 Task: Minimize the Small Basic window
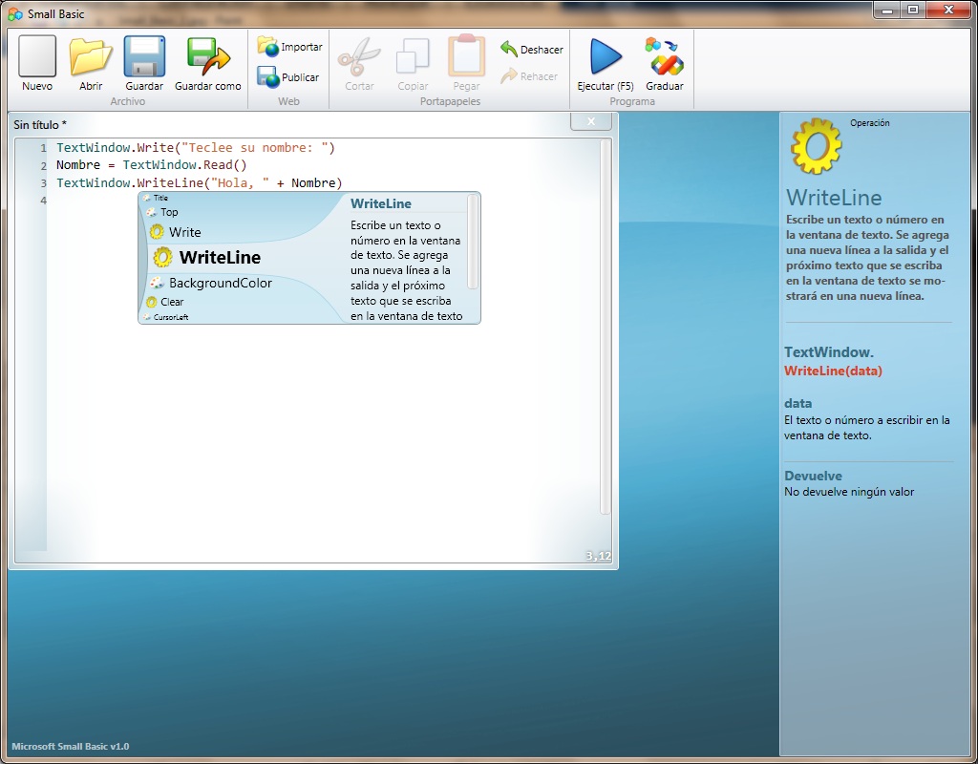point(887,10)
